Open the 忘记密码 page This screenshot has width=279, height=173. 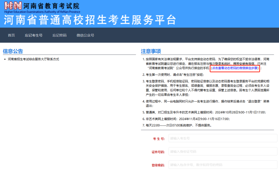(x=59, y=35)
